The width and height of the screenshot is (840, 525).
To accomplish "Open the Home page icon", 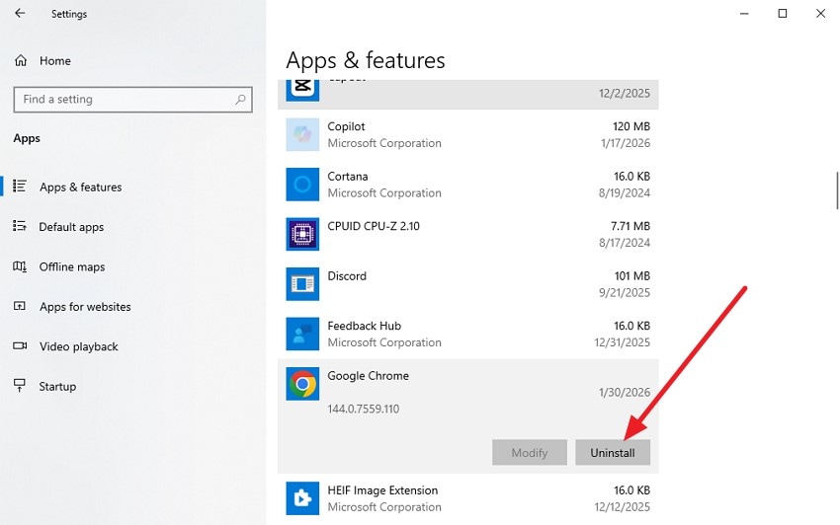I will tap(21, 60).
